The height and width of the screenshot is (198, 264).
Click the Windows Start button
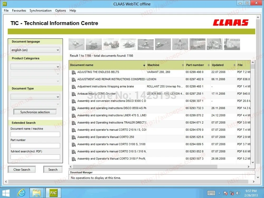pos(5,192)
